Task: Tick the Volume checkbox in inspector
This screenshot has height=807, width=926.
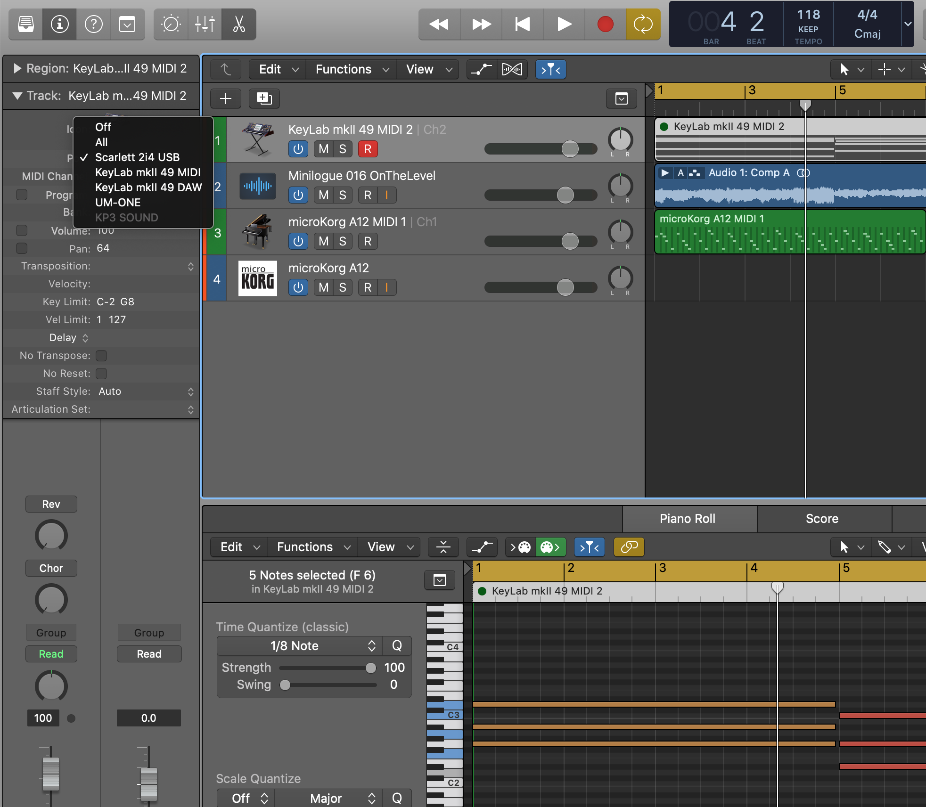Action: point(22,230)
